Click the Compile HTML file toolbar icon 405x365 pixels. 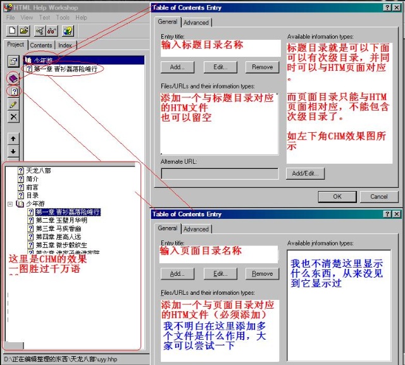click(40, 30)
